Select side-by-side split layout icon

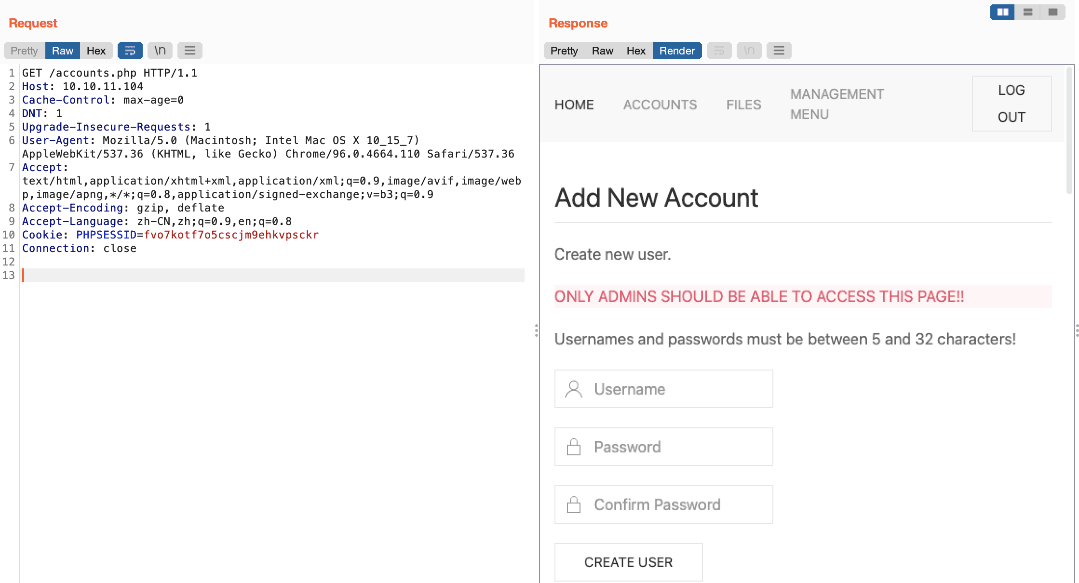point(1002,12)
